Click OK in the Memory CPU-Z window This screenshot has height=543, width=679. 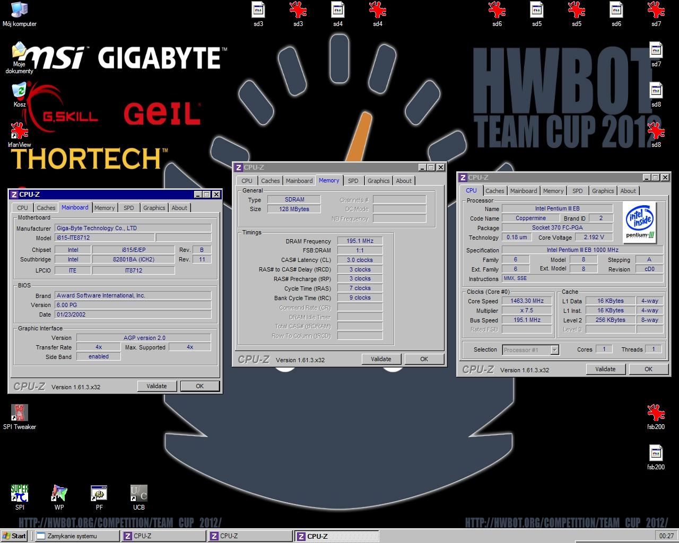click(424, 359)
